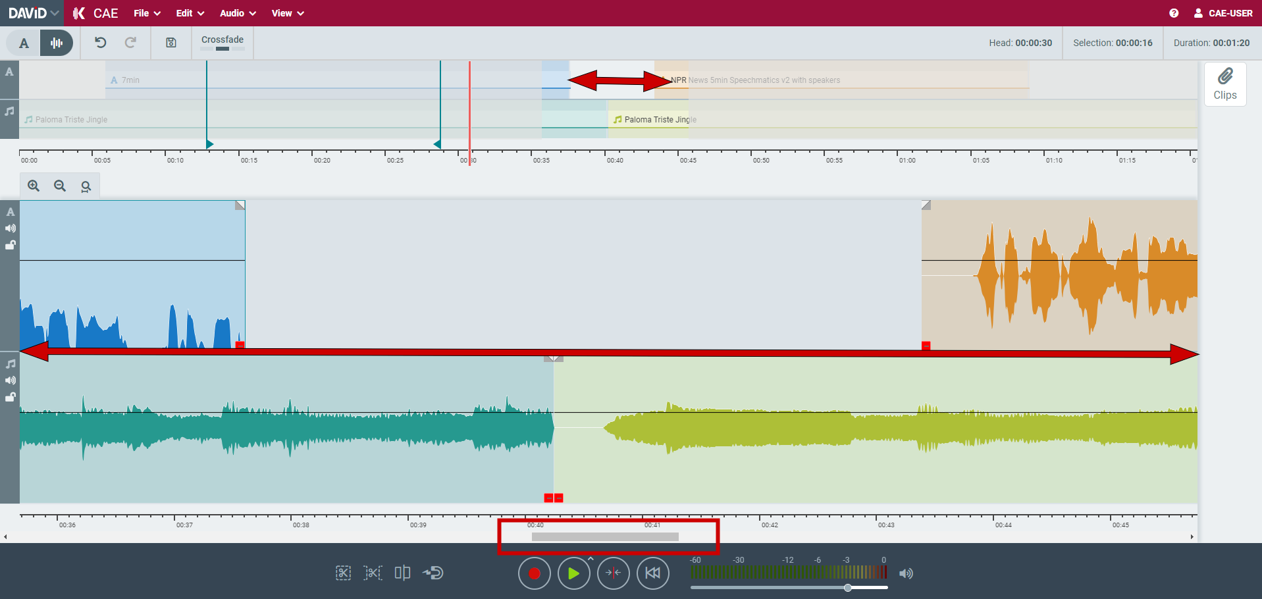The height and width of the screenshot is (599, 1262).
Task: Mute the speech track in the waveform editor
Action: (x=11, y=228)
